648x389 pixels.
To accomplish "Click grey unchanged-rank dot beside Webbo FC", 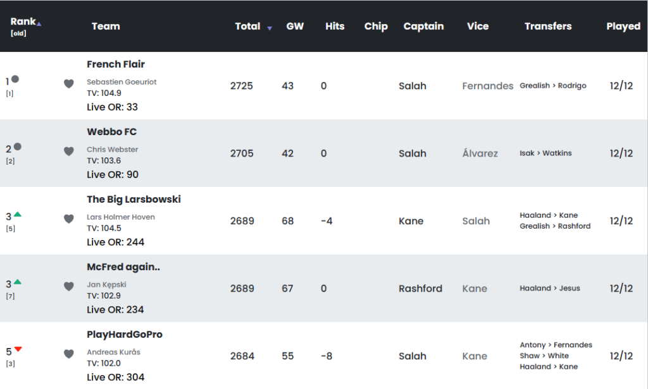I will click(17, 147).
